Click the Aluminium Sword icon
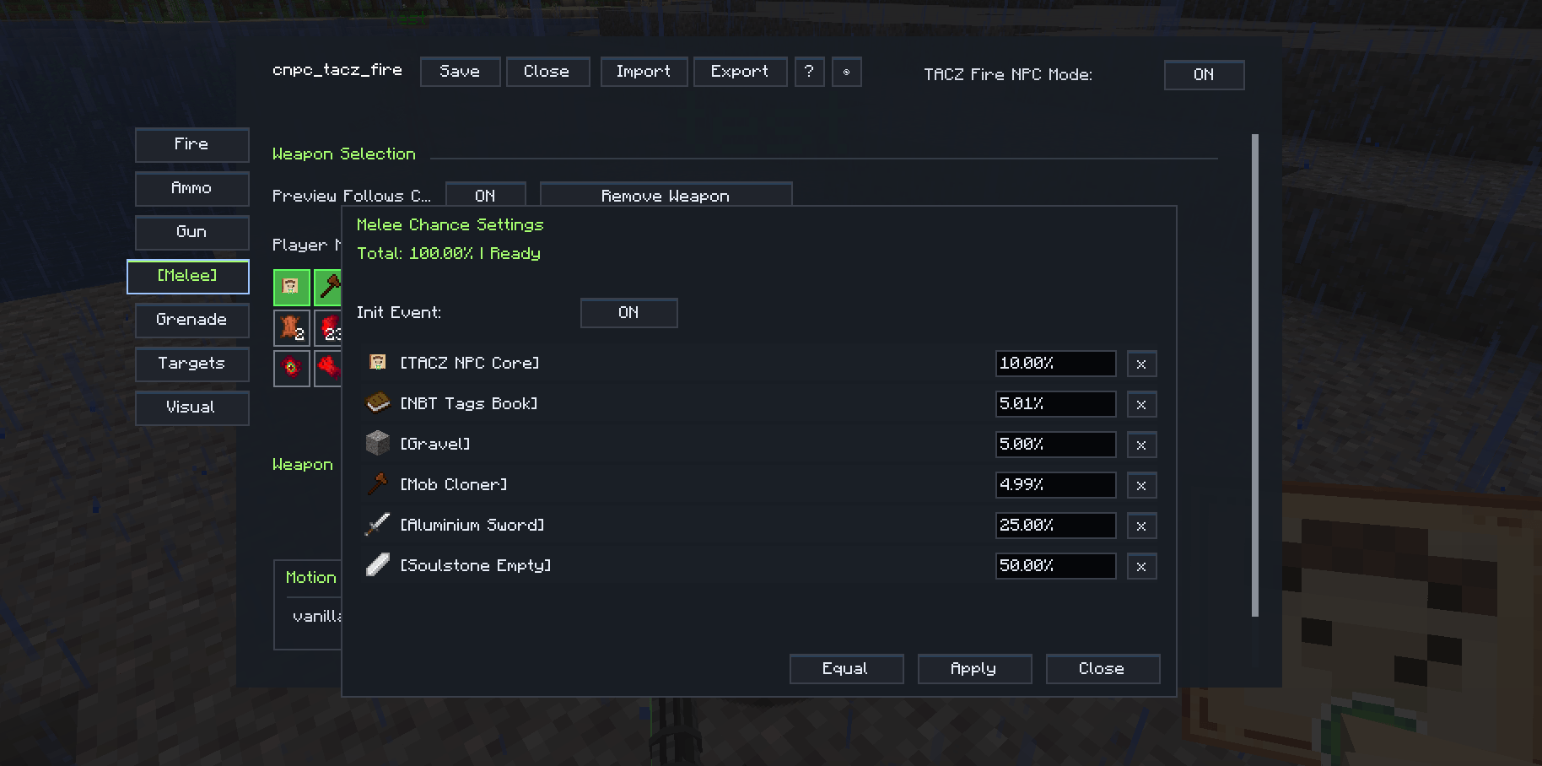The width and height of the screenshot is (1542, 766). click(378, 525)
